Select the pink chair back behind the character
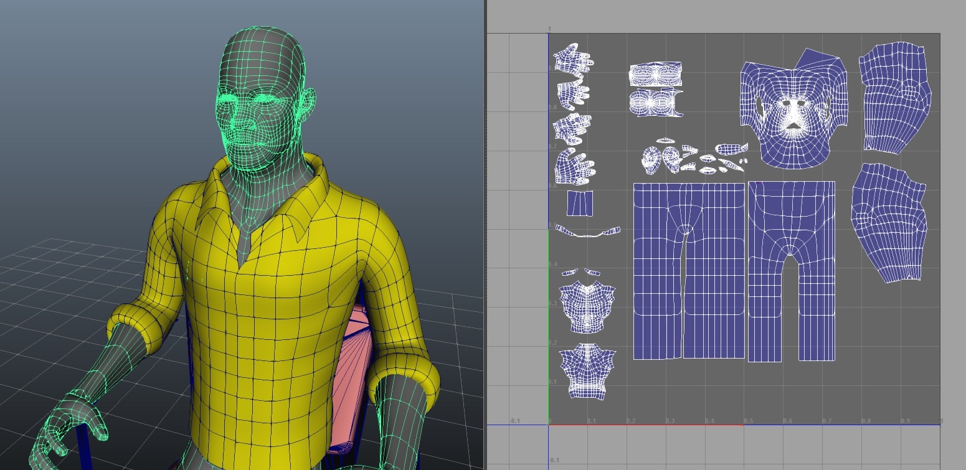This screenshot has height=470, width=966. click(349, 380)
